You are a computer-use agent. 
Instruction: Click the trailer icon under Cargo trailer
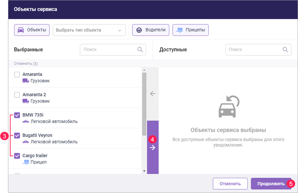[x=26, y=162]
